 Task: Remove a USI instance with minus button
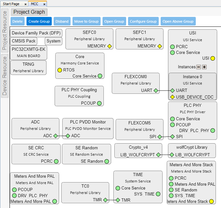tap(199, 67)
